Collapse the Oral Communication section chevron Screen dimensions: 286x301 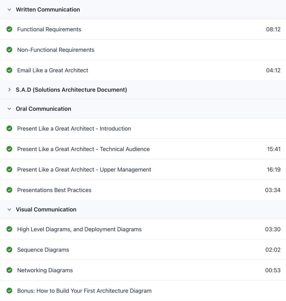tap(9, 109)
